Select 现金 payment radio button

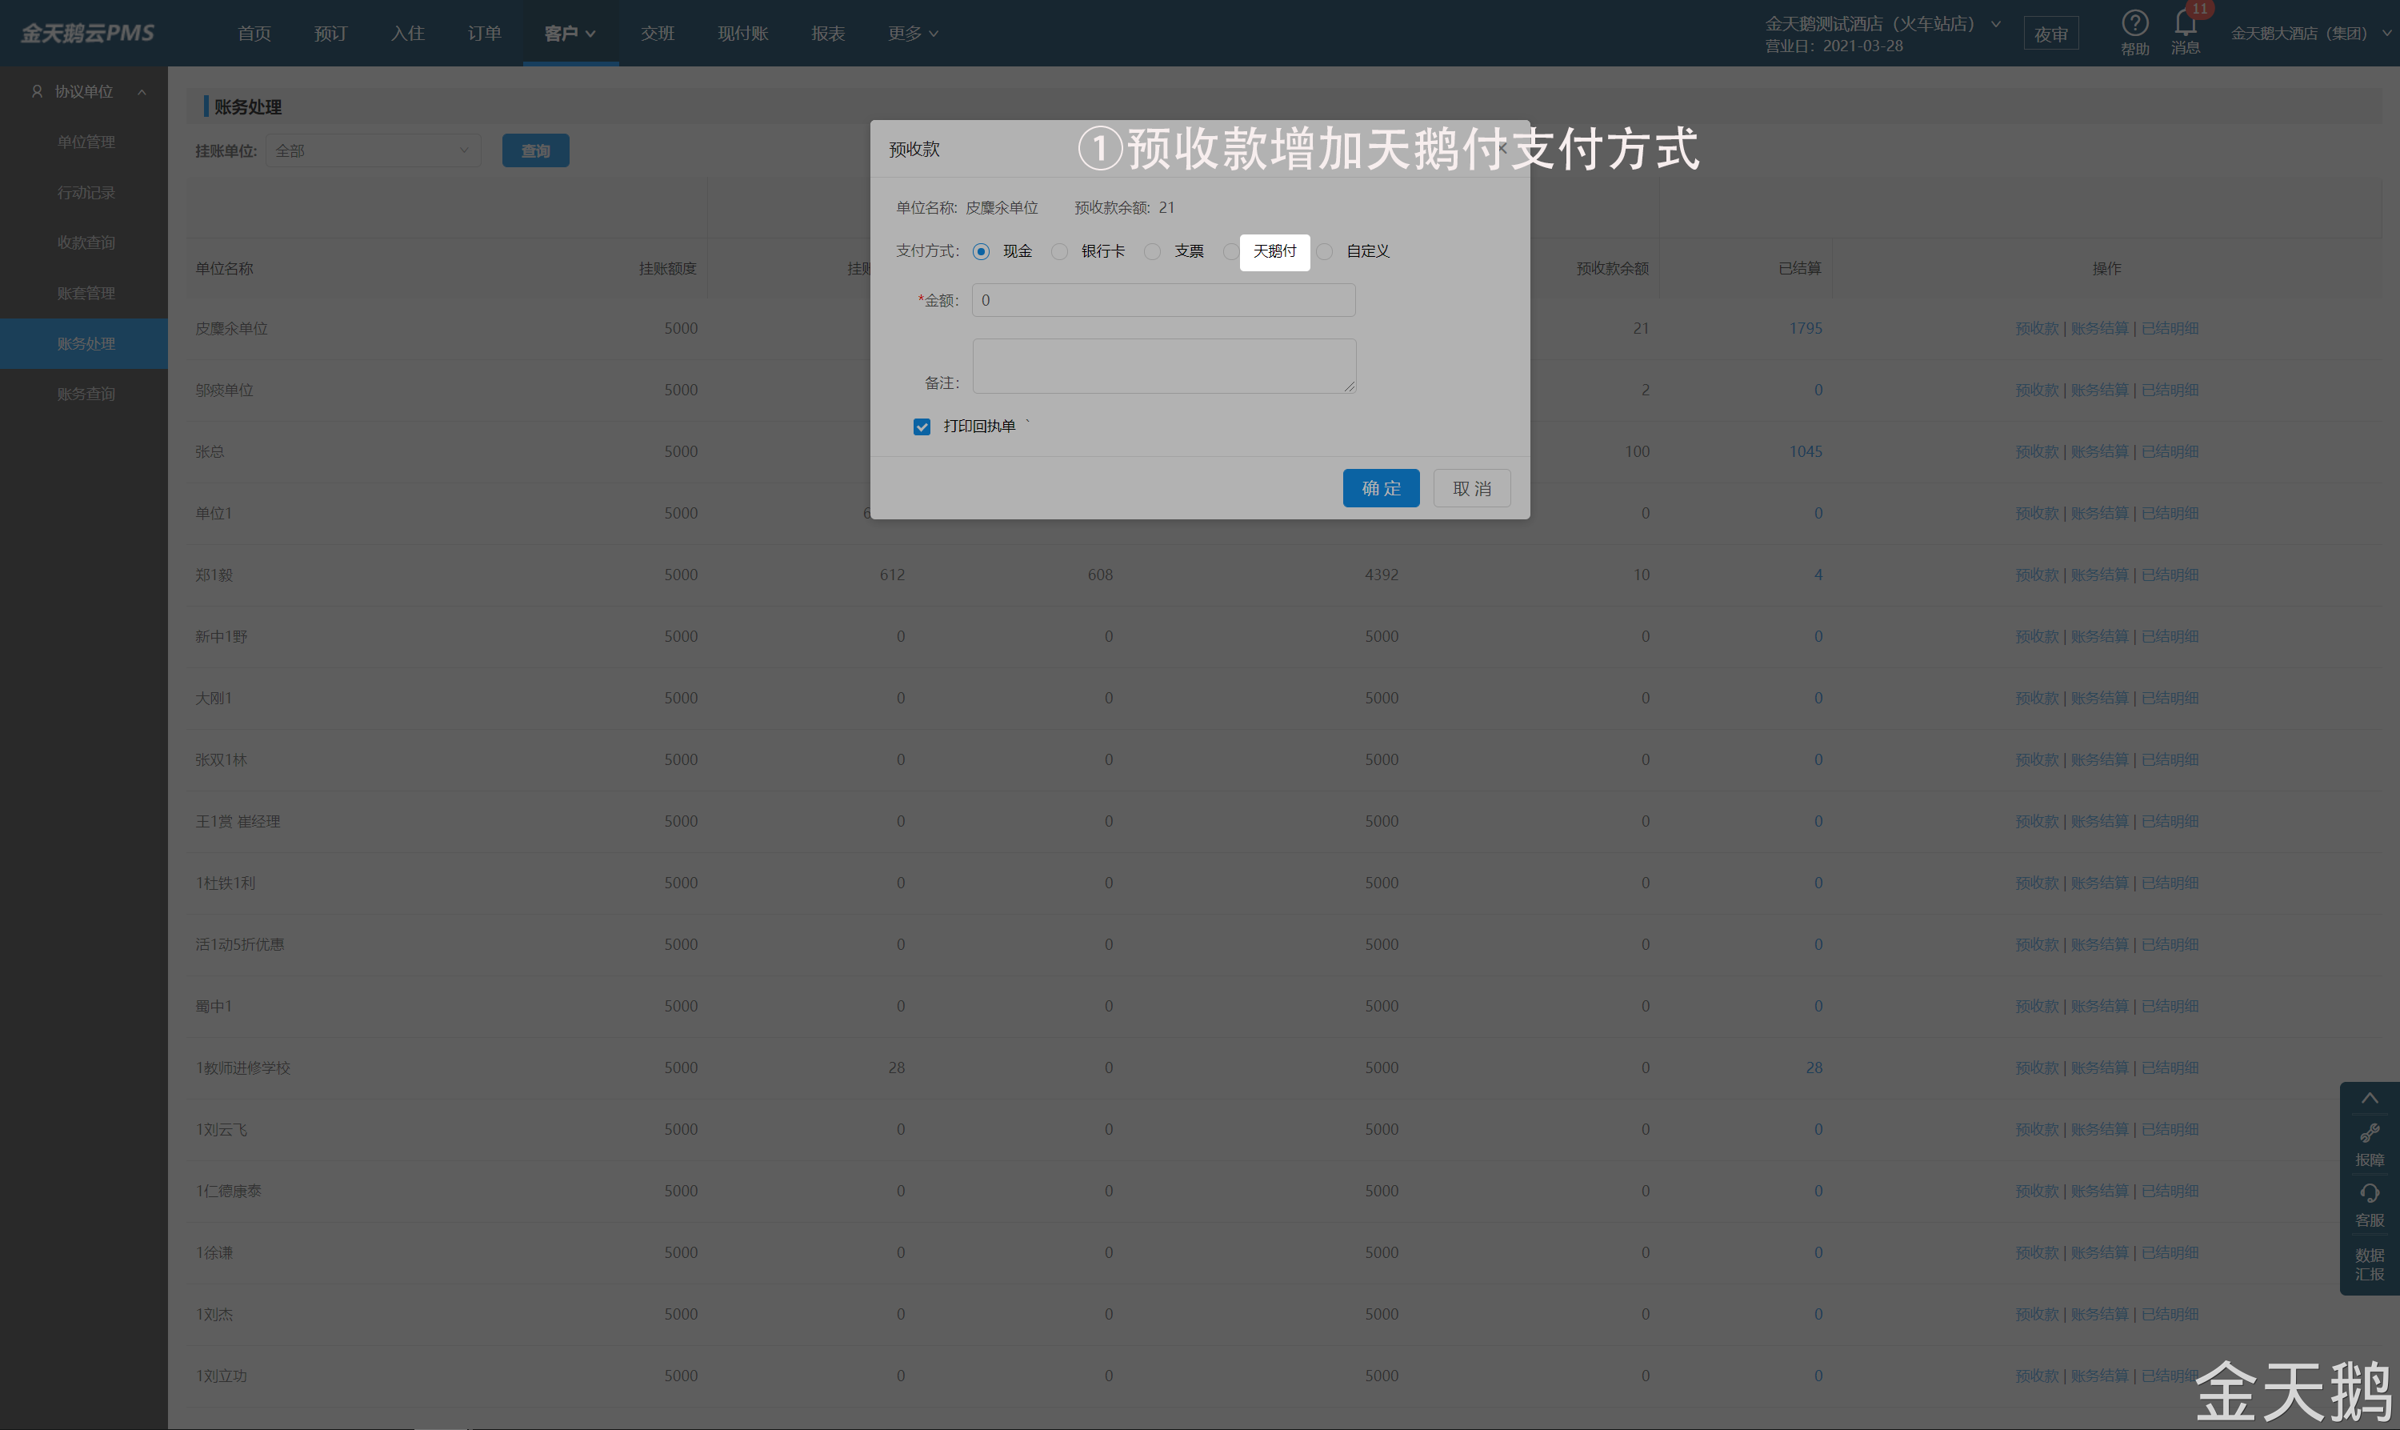pyautogui.click(x=981, y=251)
